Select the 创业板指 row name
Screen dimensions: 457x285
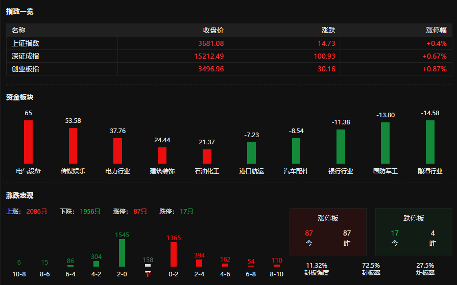[x=26, y=69]
